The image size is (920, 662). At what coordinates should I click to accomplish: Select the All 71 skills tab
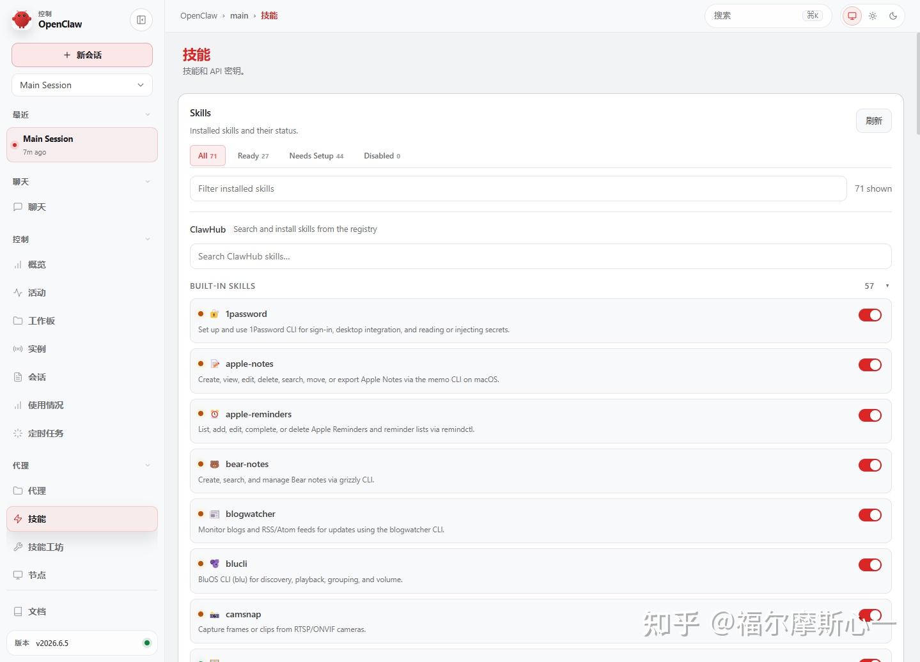pyautogui.click(x=208, y=156)
